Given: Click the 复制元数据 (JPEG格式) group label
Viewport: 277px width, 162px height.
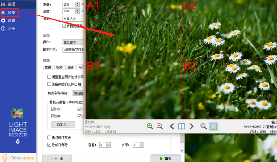Looking at the screenshot, I should click(66, 102).
